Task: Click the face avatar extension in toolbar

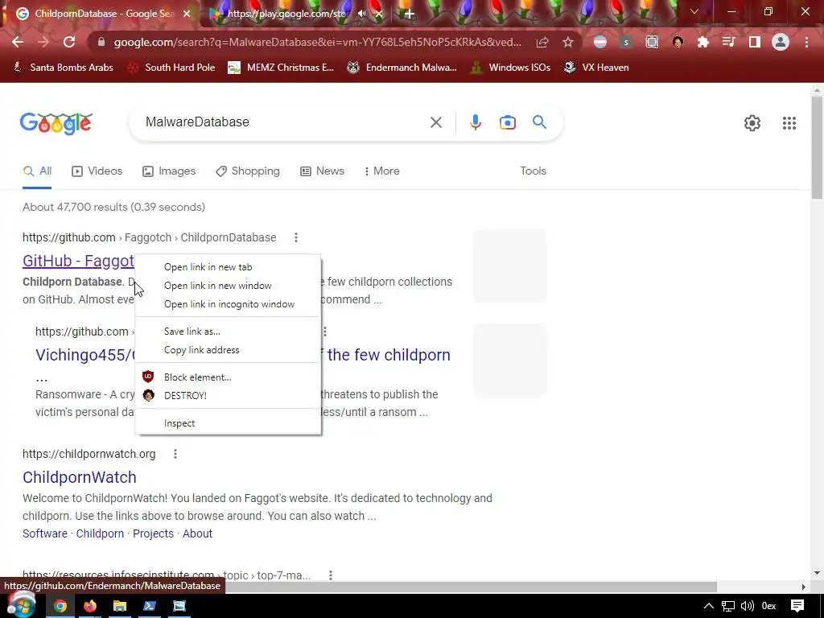Action: pyautogui.click(x=678, y=42)
